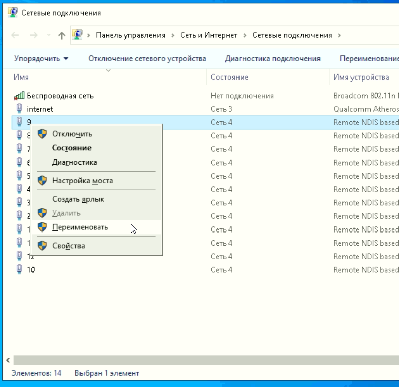399x387 pixels.
Task: Click the adapter icon for connection 10
Action: tap(19, 269)
